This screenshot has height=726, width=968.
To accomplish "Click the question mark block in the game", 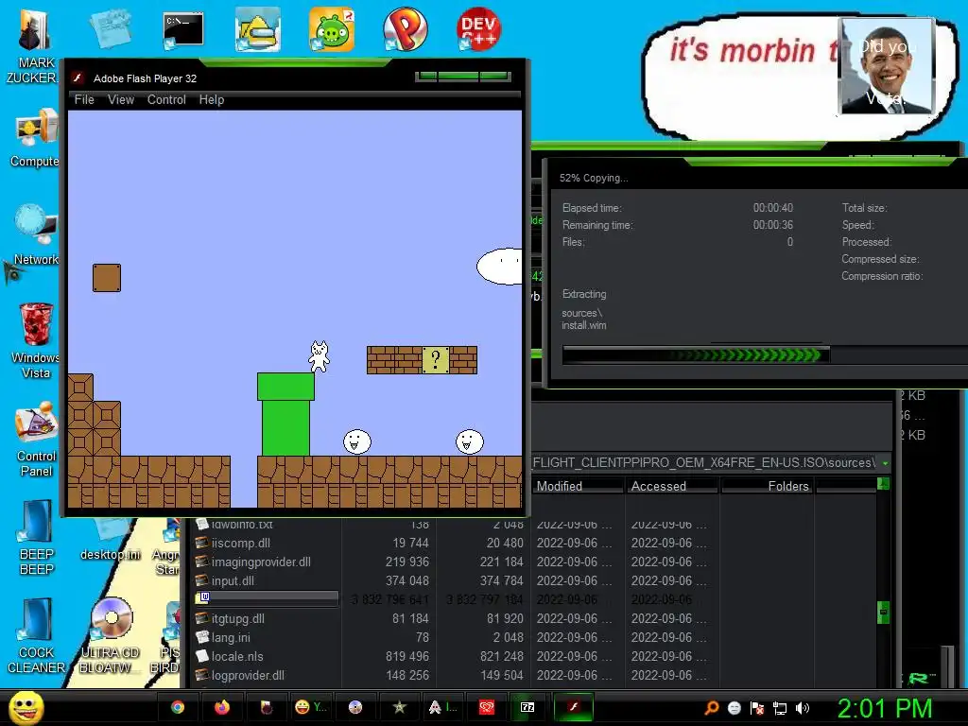I will pyautogui.click(x=435, y=360).
